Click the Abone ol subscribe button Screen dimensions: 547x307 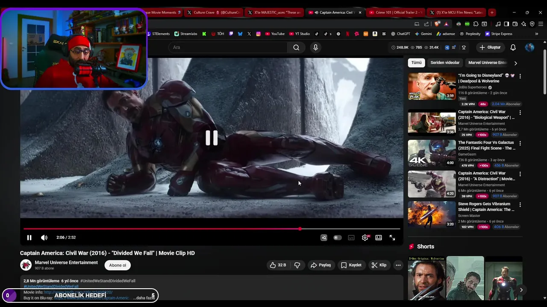pos(118,265)
